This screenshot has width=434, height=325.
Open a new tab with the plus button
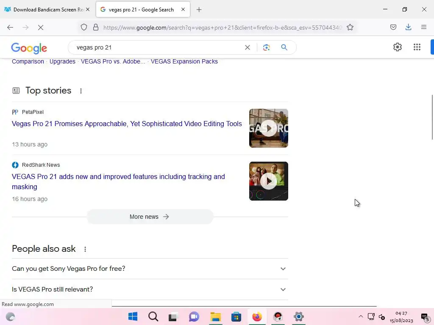[199, 10]
